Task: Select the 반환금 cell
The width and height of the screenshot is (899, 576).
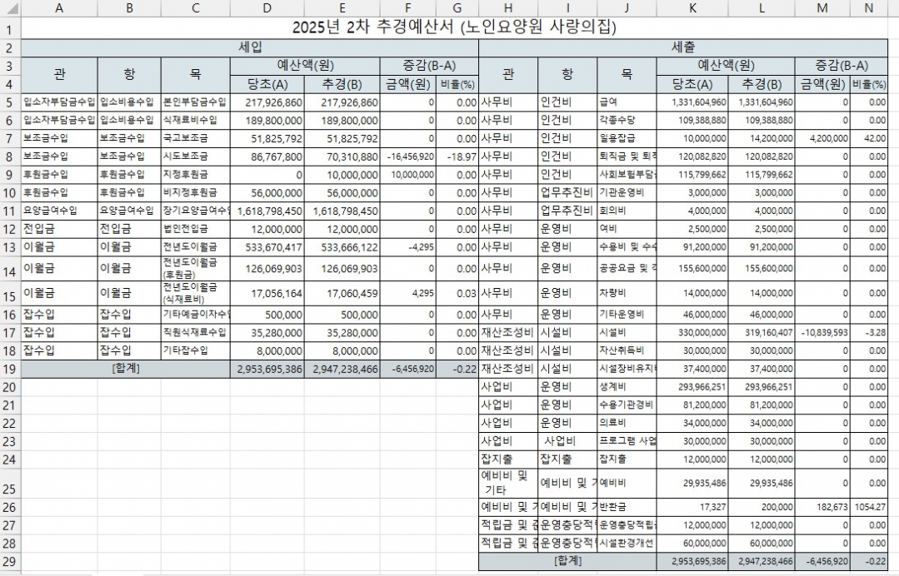Action: coord(627,507)
